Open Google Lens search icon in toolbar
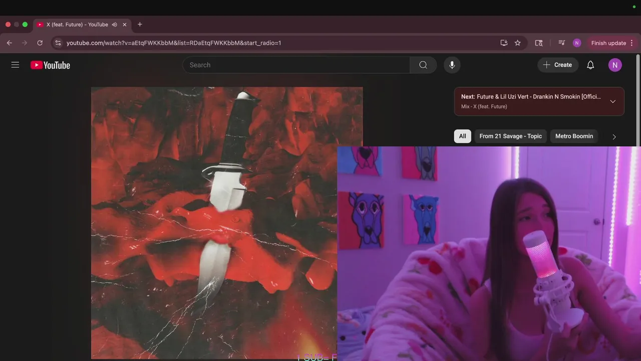Image resolution: width=641 pixels, height=361 pixels. [539, 43]
